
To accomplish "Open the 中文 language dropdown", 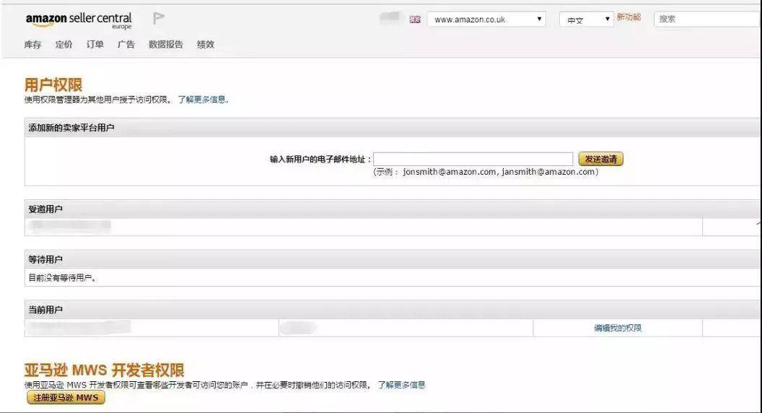I will pos(586,19).
